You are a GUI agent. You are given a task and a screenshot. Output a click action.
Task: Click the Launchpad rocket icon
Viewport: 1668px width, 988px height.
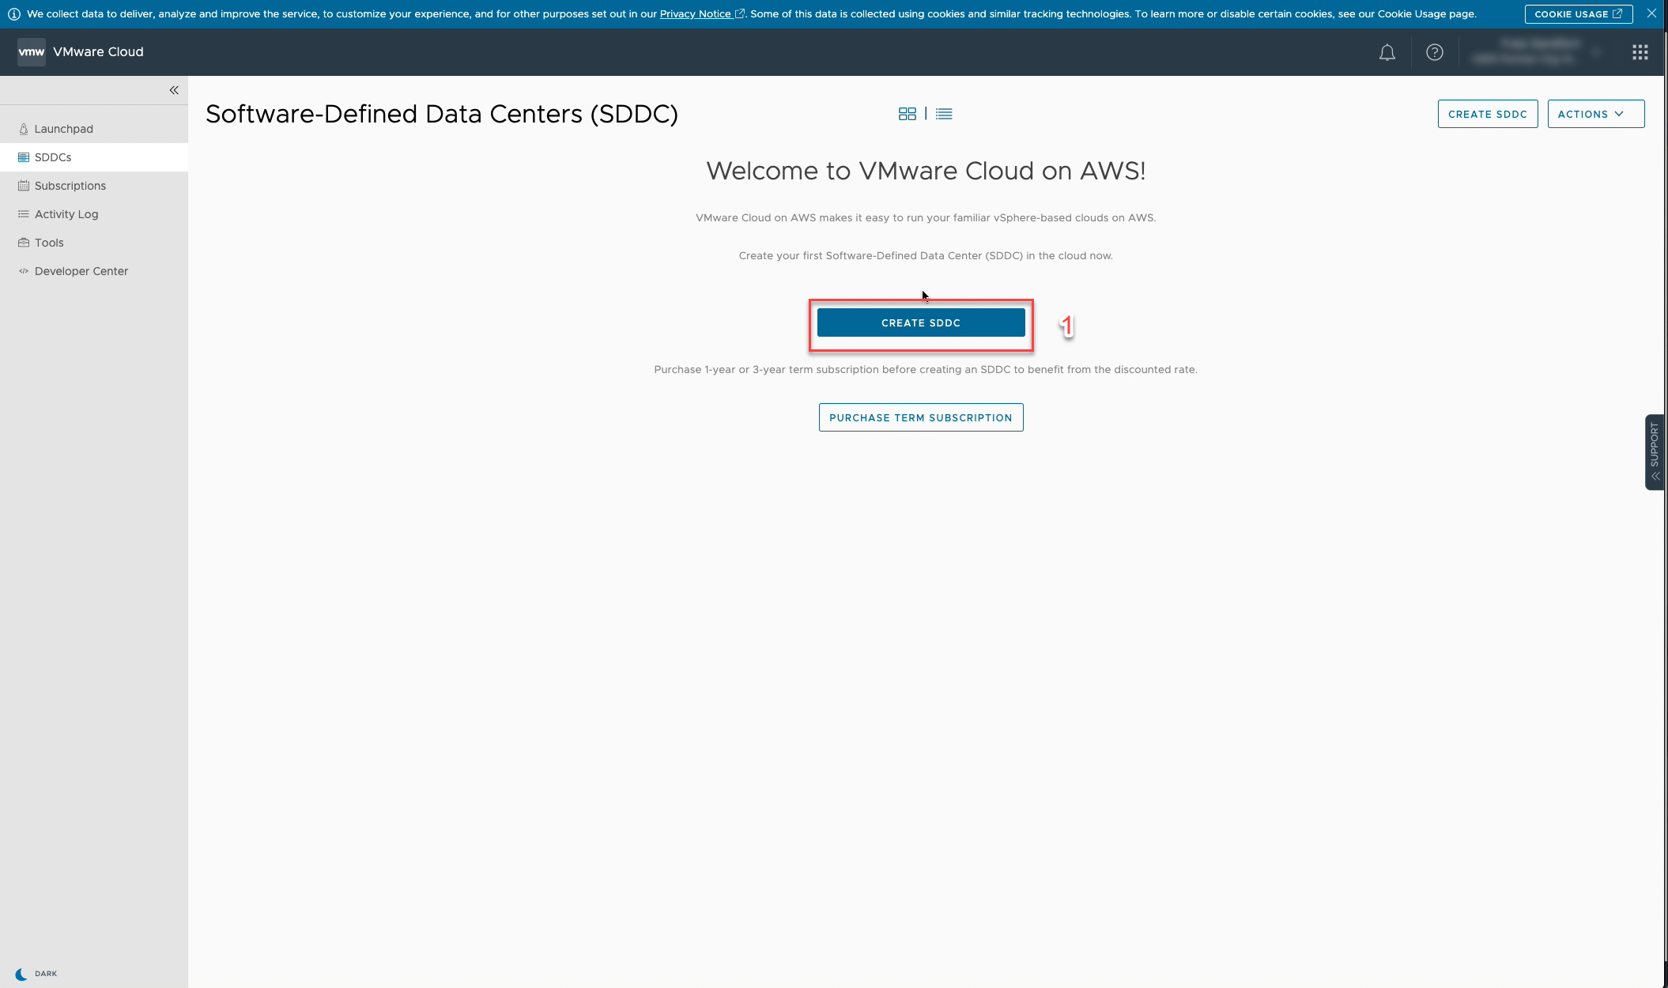click(24, 129)
